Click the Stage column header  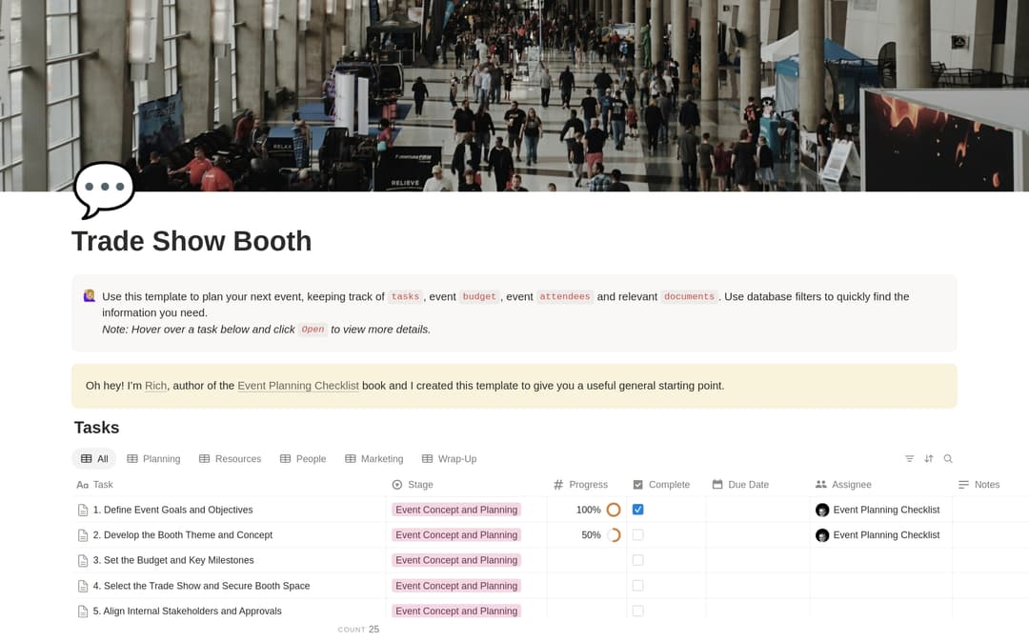click(413, 485)
